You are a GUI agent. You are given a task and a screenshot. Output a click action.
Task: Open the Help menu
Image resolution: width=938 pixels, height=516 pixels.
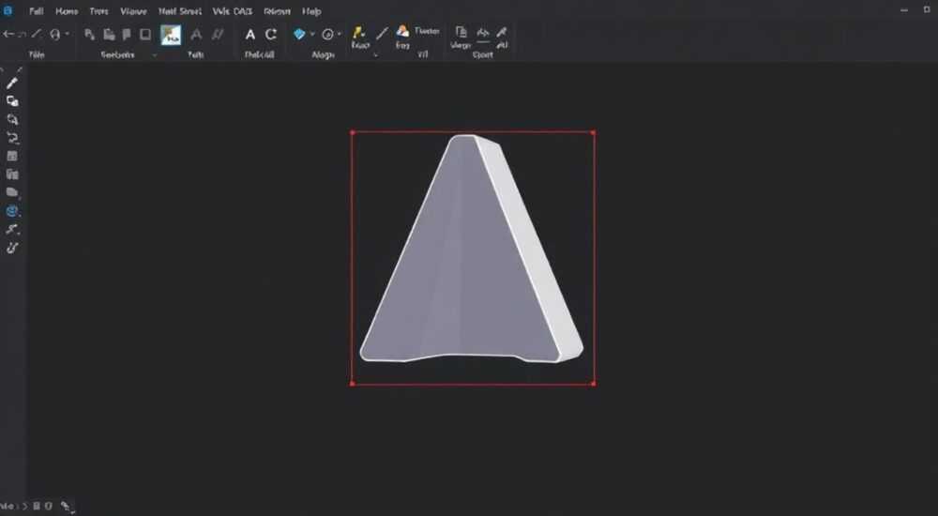[311, 11]
